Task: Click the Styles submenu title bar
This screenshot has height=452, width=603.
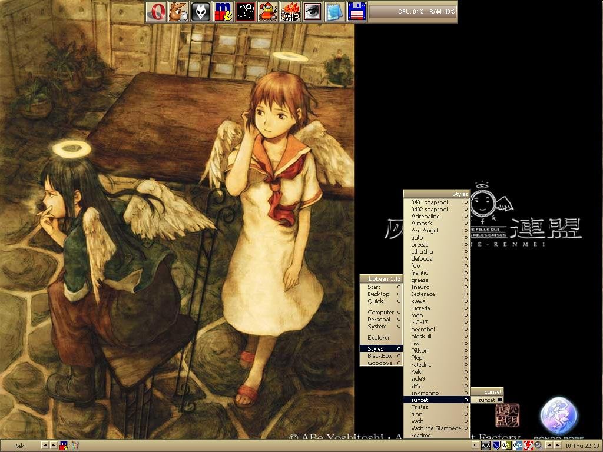Action: pos(436,194)
